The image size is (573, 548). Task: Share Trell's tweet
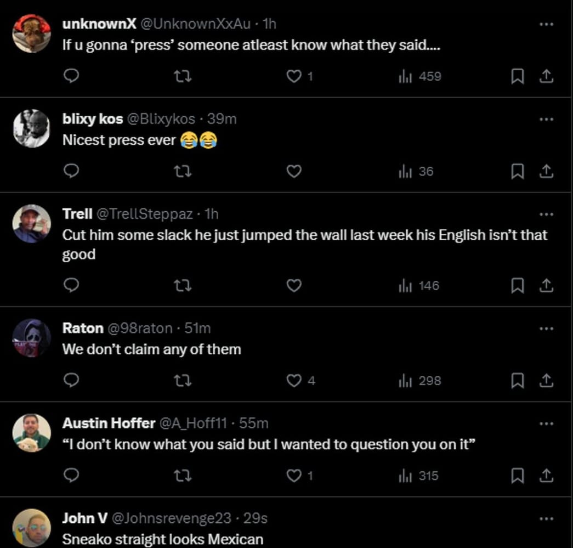(546, 285)
